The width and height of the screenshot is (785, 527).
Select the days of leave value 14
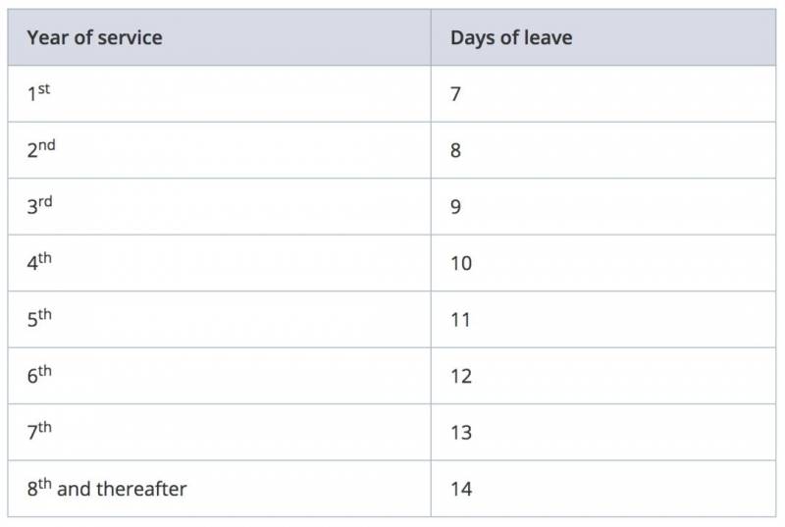click(461, 489)
